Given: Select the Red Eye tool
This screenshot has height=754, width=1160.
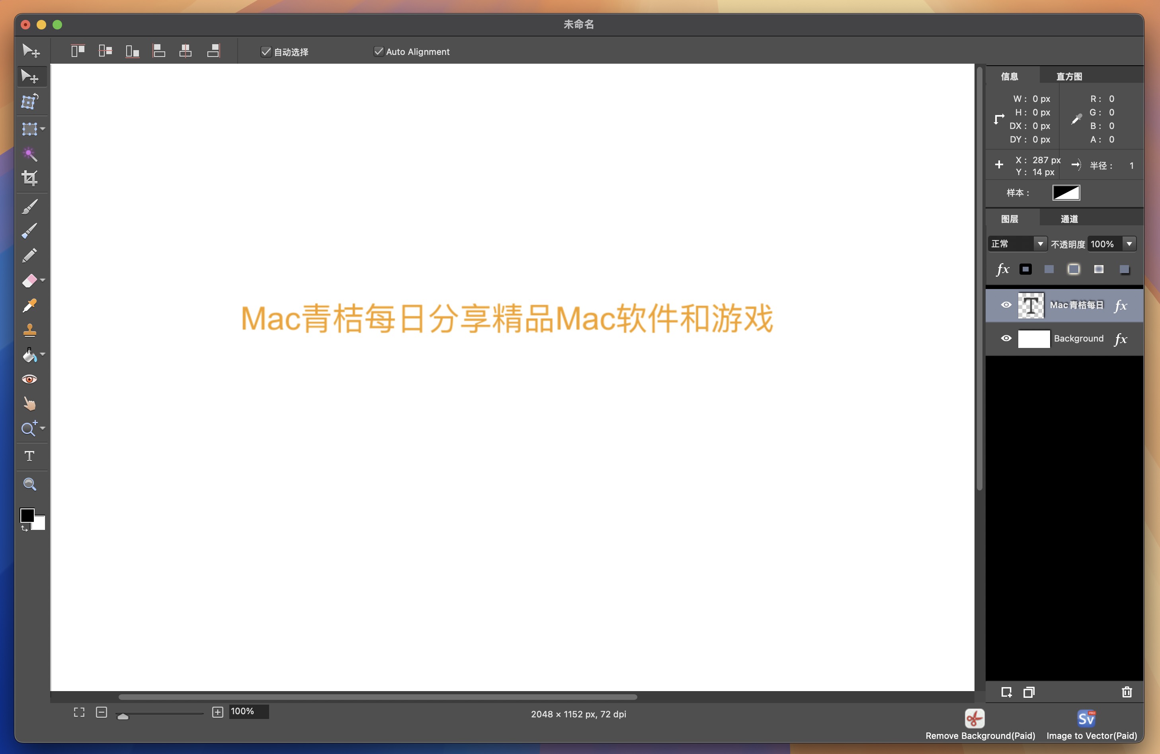Looking at the screenshot, I should (x=30, y=380).
